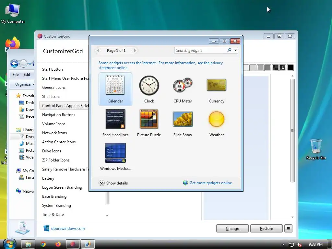Click the muted volume tray icon
Viewport: 332px width, 249px height.
pos(299,244)
